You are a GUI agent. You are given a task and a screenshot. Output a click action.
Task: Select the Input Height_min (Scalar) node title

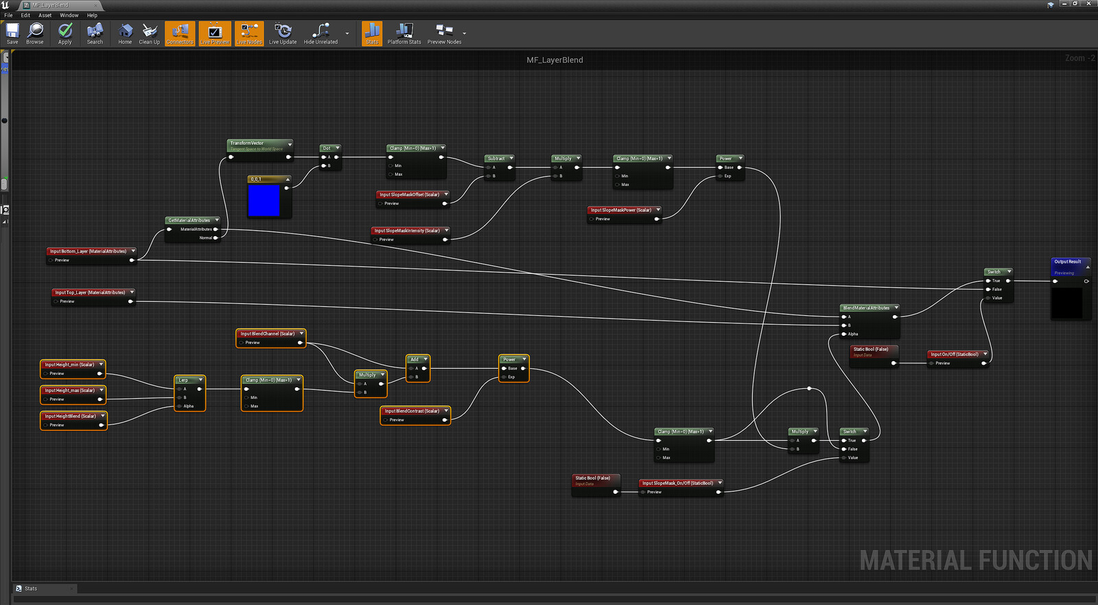tap(69, 365)
